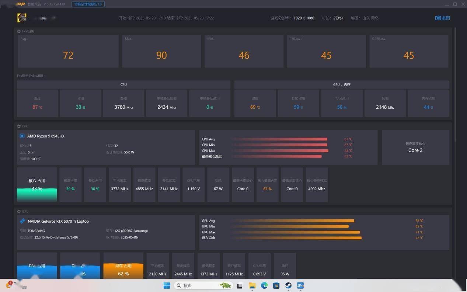Click the Total占用 58 % tile

[342, 103]
